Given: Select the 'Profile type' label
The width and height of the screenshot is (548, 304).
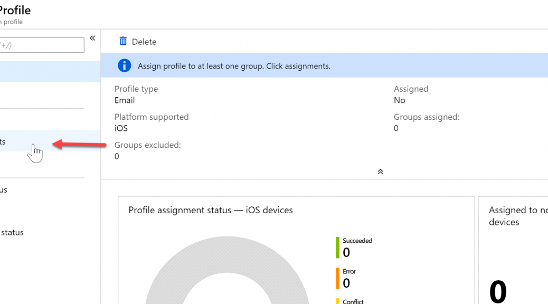Looking at the screenshot, I should pyautogui.click(x=136, y=89).
